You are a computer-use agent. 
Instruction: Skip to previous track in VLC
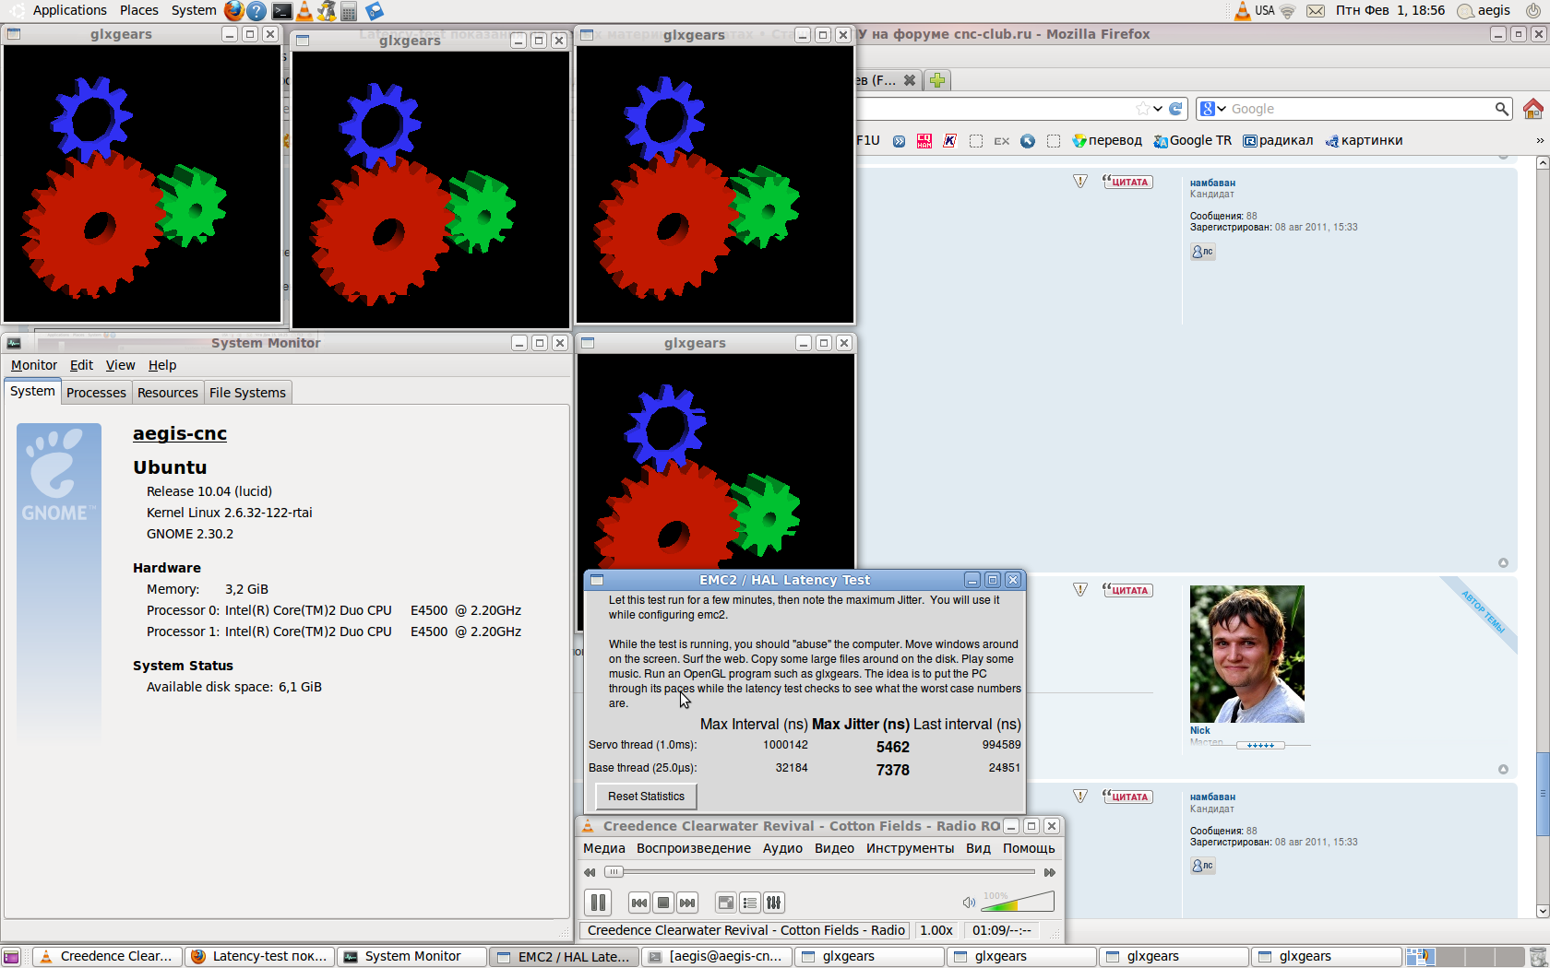click(638, 903)
